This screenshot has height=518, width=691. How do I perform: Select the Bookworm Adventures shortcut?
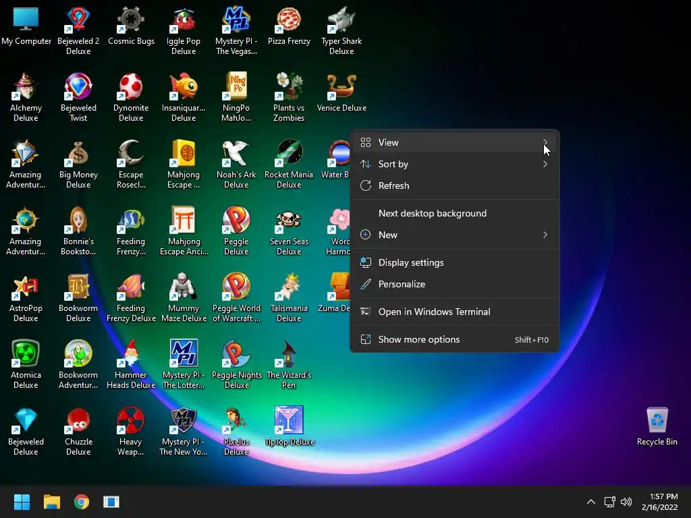coord(78,365)
